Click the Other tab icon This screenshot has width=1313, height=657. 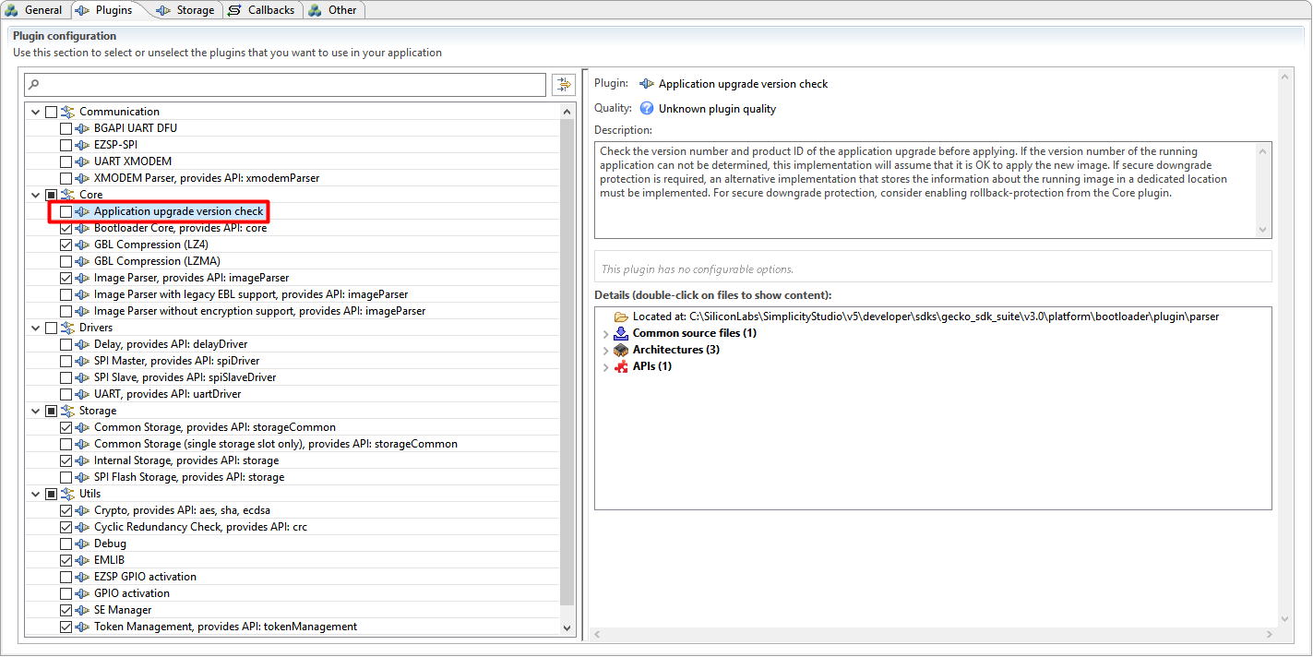click(316, 10)
